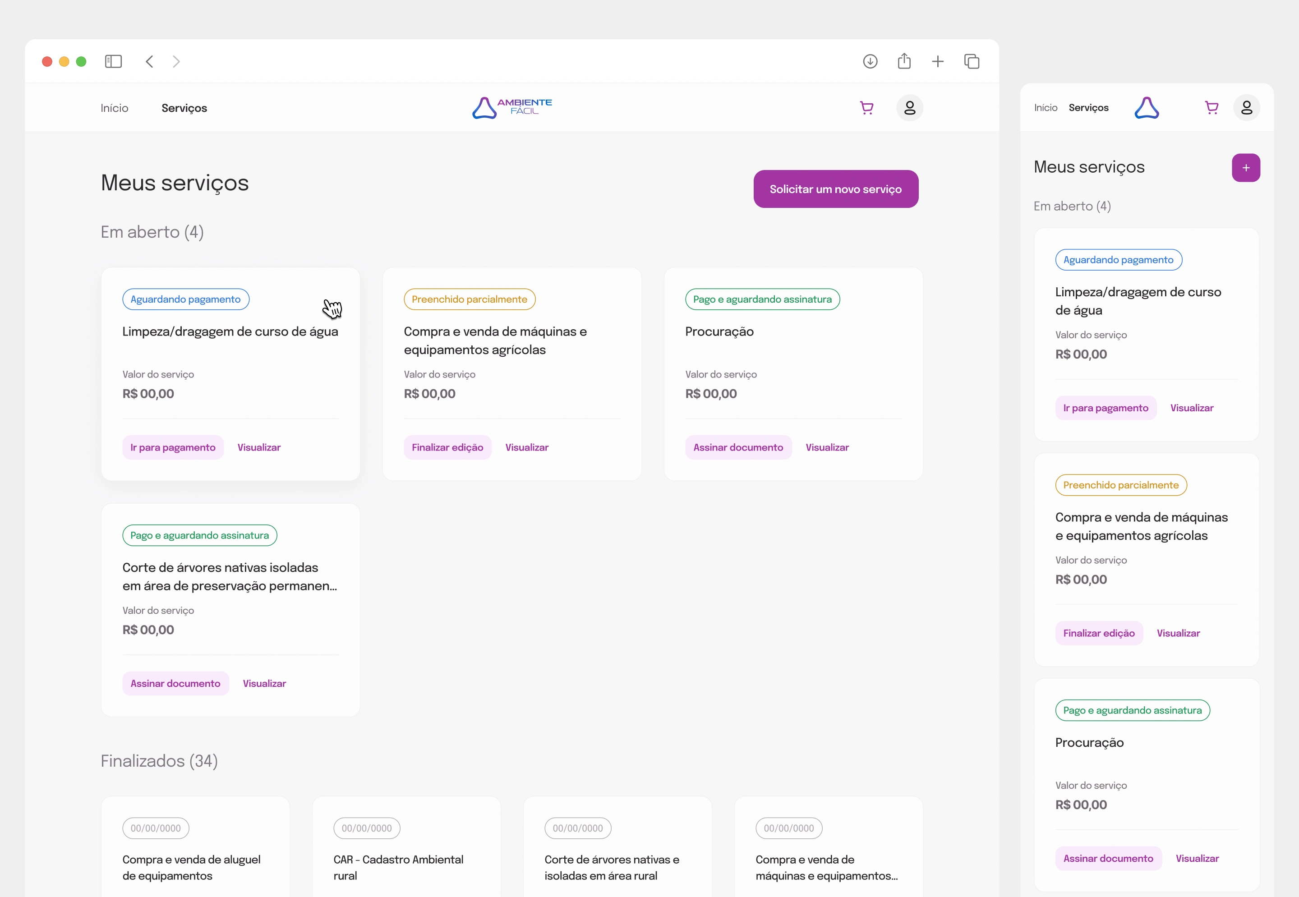The image size is (1299, 897).
Task: Click Ir para pagamento in the desktop Limpeza/dragagem card
Action: [x=173, y=447]
